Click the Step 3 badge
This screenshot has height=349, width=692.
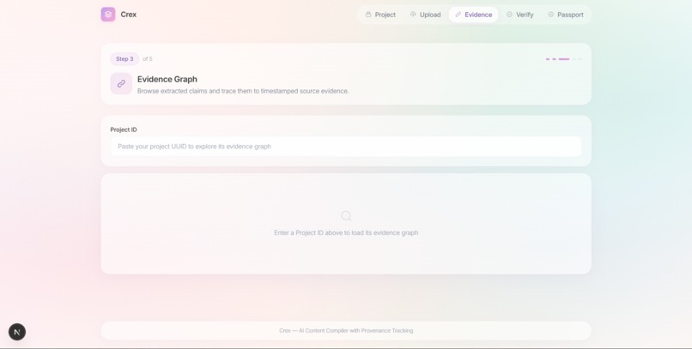124,59
